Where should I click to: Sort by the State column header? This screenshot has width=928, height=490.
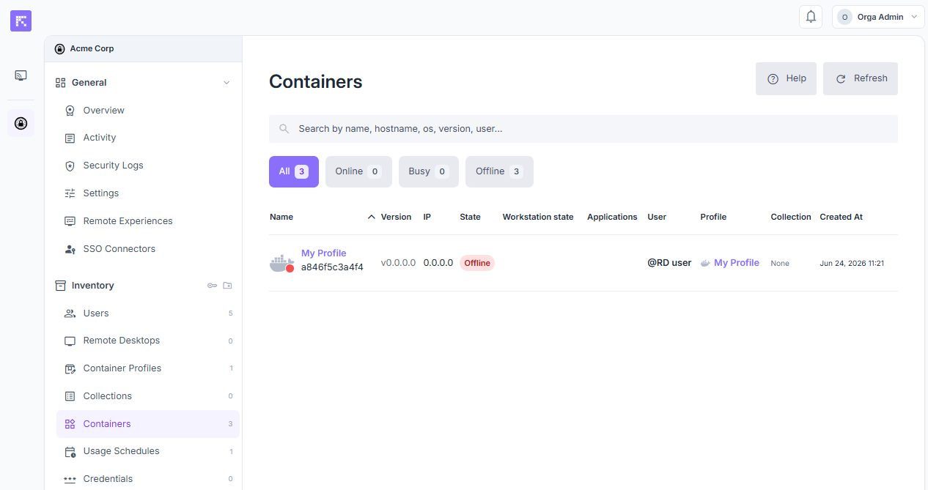point(470,217)
